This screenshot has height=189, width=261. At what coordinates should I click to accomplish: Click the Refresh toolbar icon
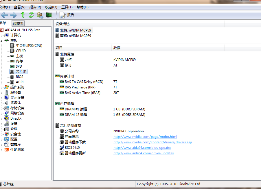click(x=31, y=15)
